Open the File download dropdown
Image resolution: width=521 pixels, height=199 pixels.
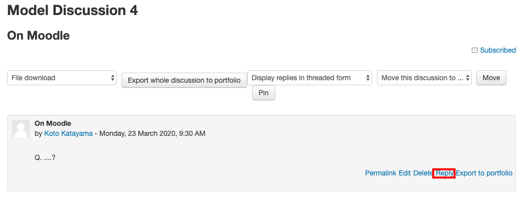[x=62, y=78]
